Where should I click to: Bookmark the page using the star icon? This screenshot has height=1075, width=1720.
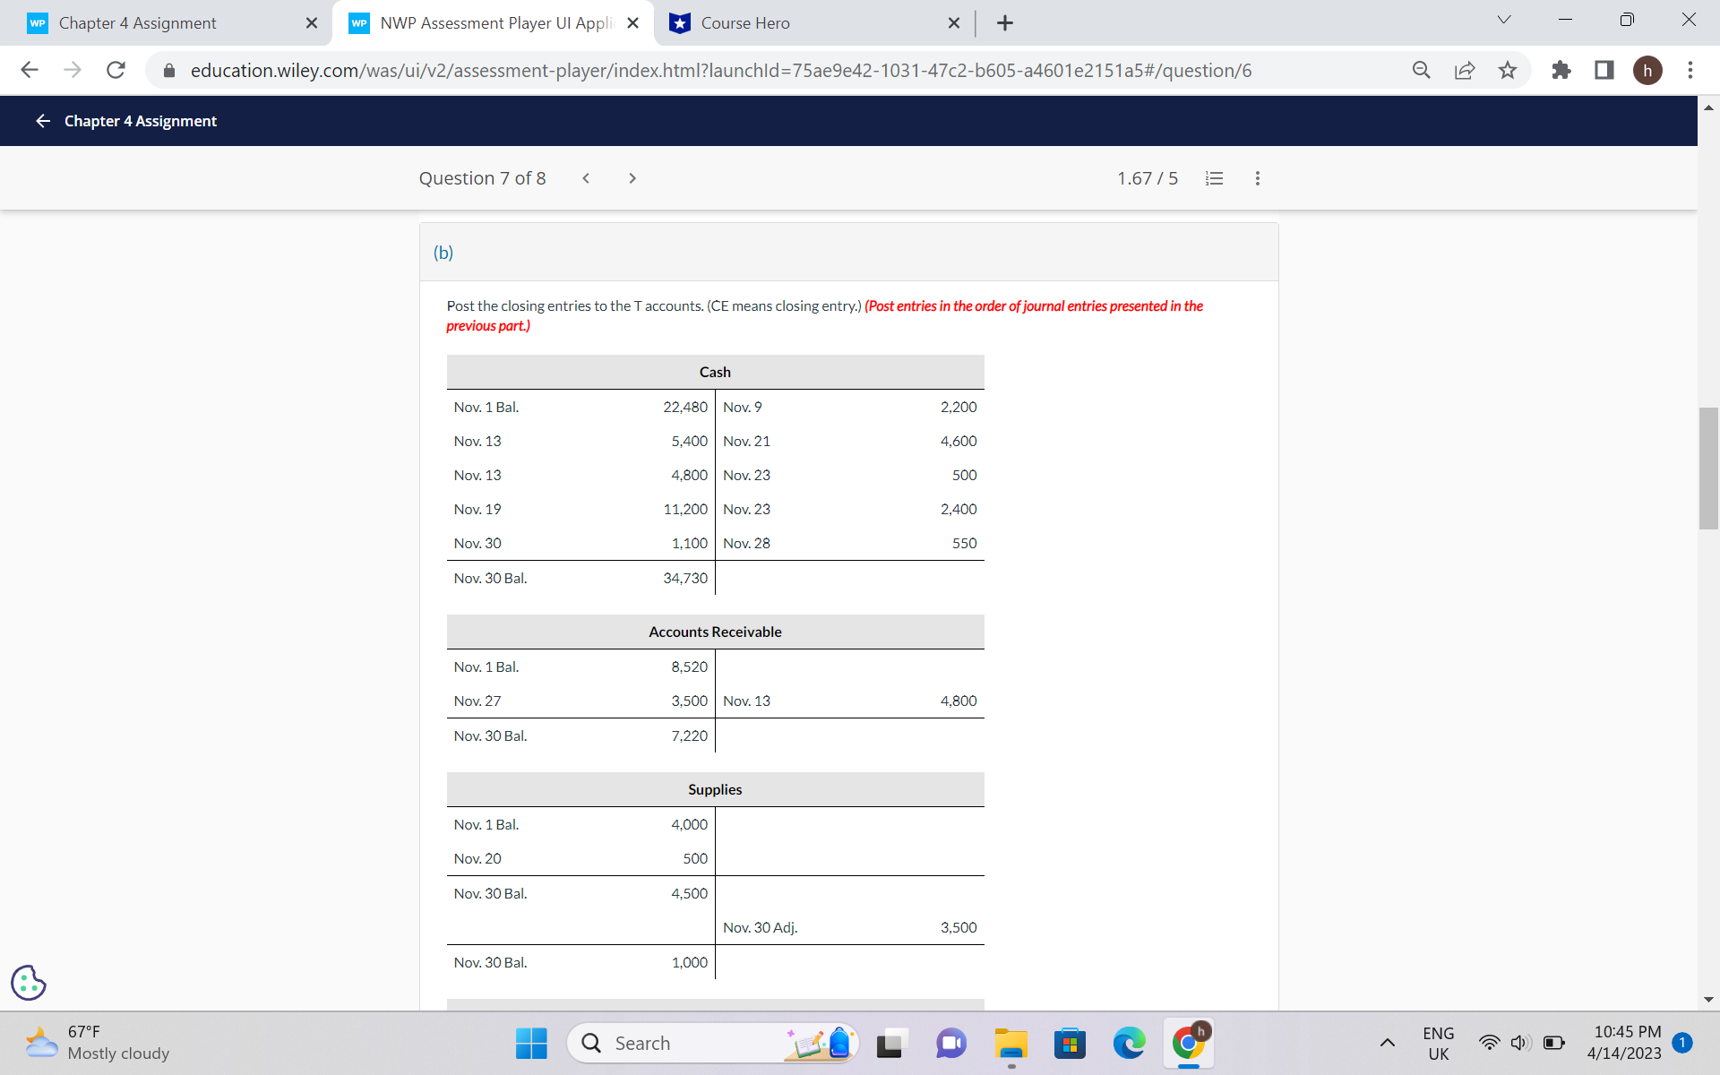click(x=1508, y=70)
